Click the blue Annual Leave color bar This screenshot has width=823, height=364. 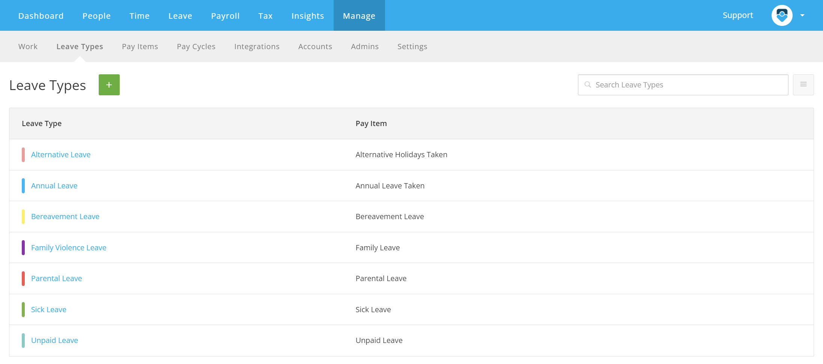[x=23, y=186]
